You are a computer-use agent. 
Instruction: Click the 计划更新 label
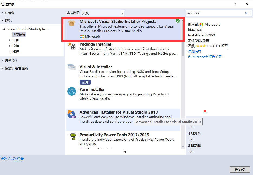(x=195, y=133)
